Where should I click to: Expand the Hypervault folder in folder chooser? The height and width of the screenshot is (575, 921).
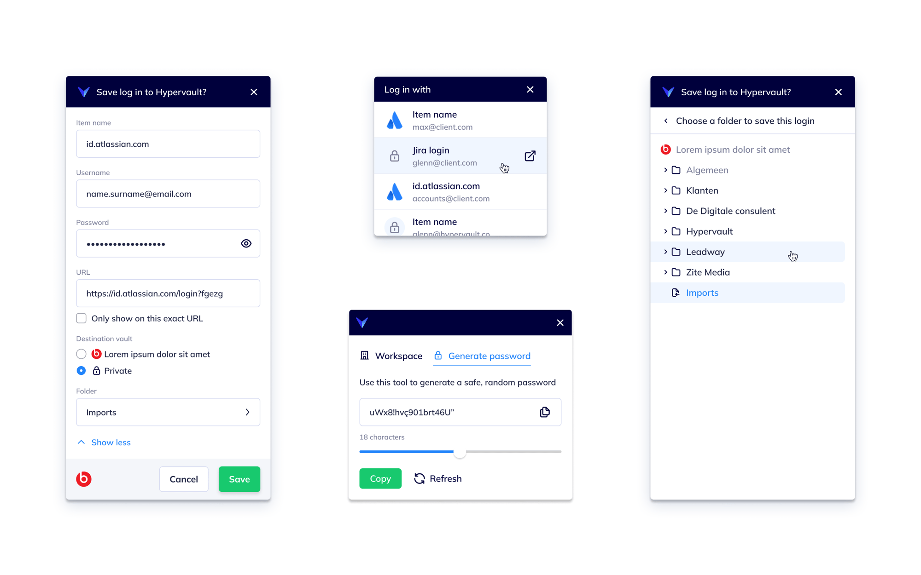[666, 231]
